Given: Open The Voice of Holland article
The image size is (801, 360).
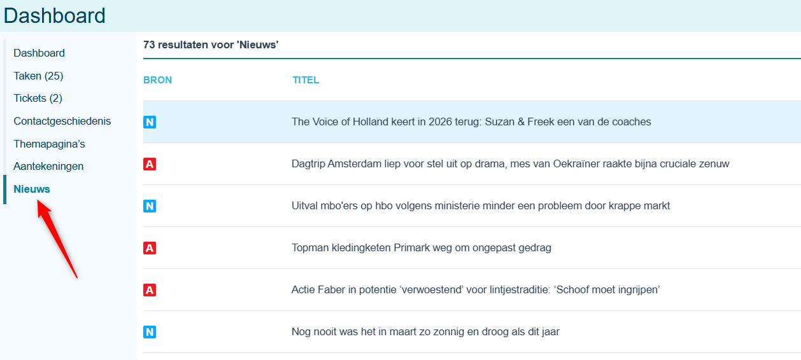Looking at the screenshot, I should [471, 121].
